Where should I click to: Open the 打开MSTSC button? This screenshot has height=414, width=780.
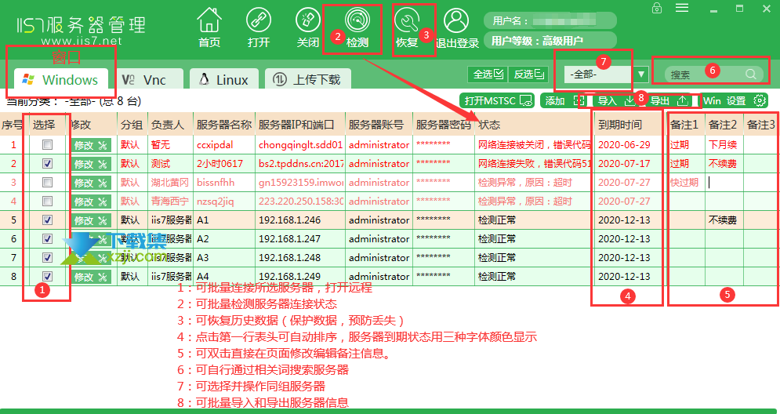497,100
